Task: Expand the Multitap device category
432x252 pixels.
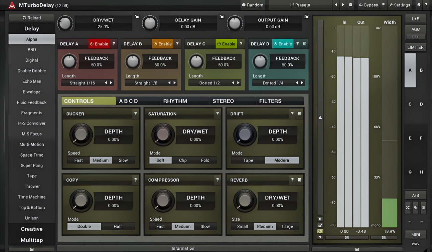Action: tap(32, 240)
